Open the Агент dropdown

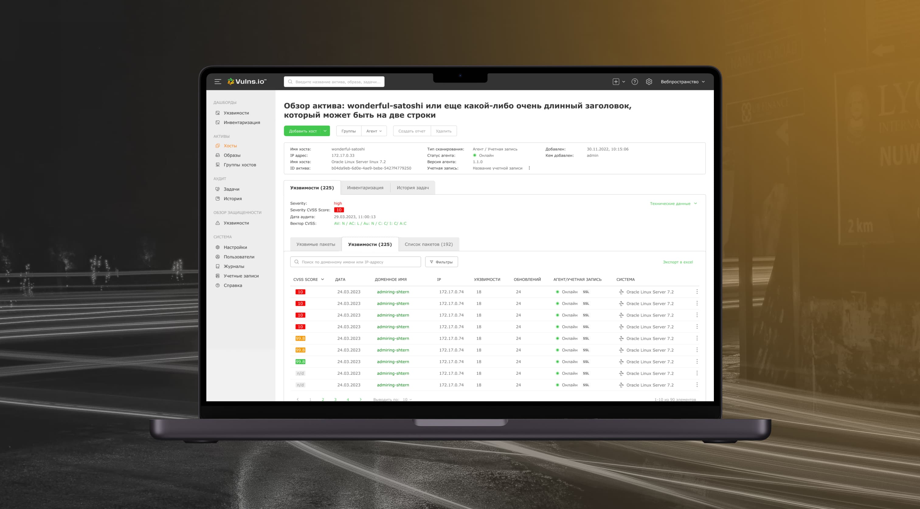coord(374,131)
